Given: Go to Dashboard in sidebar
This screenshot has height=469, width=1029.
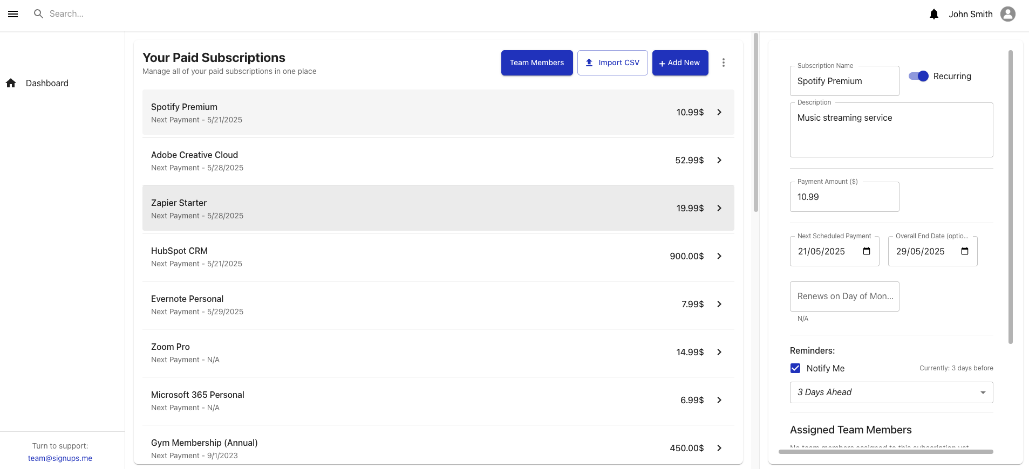Looking at the screenshot, I should (x=47, y=83).
